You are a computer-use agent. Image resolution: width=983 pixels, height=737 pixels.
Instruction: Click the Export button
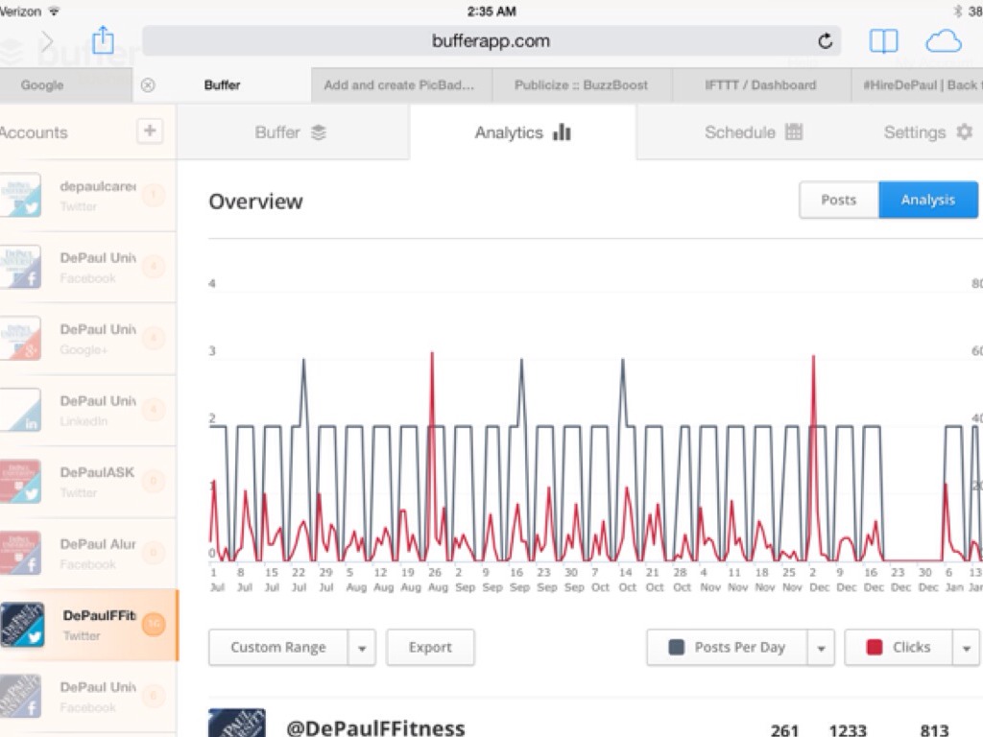[x=430, y=648]
